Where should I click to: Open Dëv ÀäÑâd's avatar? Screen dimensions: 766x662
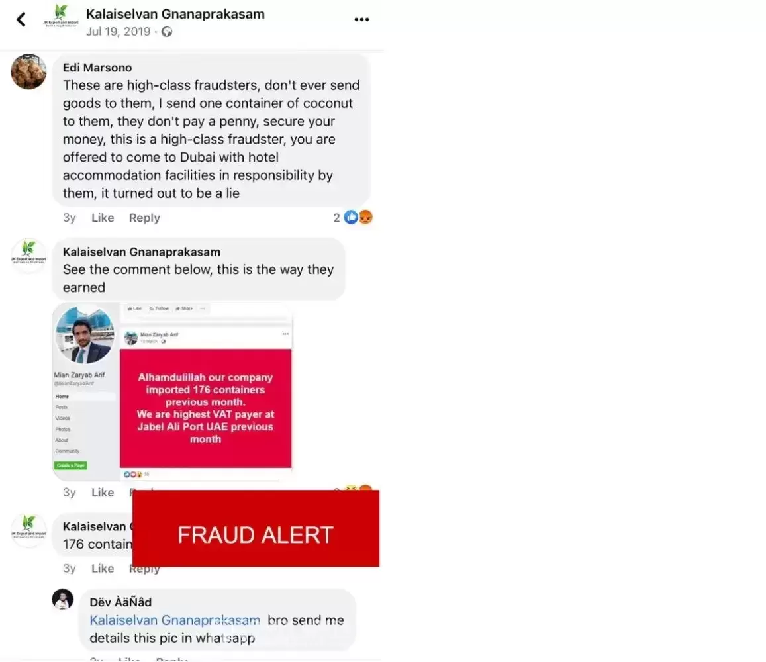coord(62,599)
